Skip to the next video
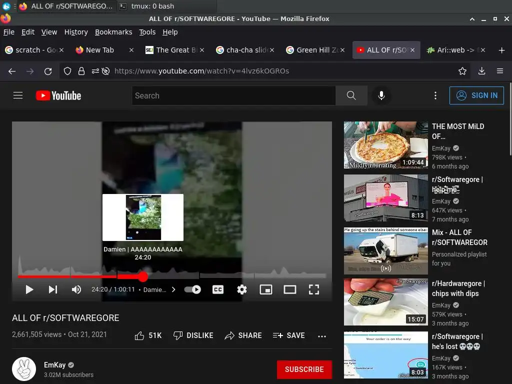The width and height of the screenshot is (512, 384). (x=53, y=289)
